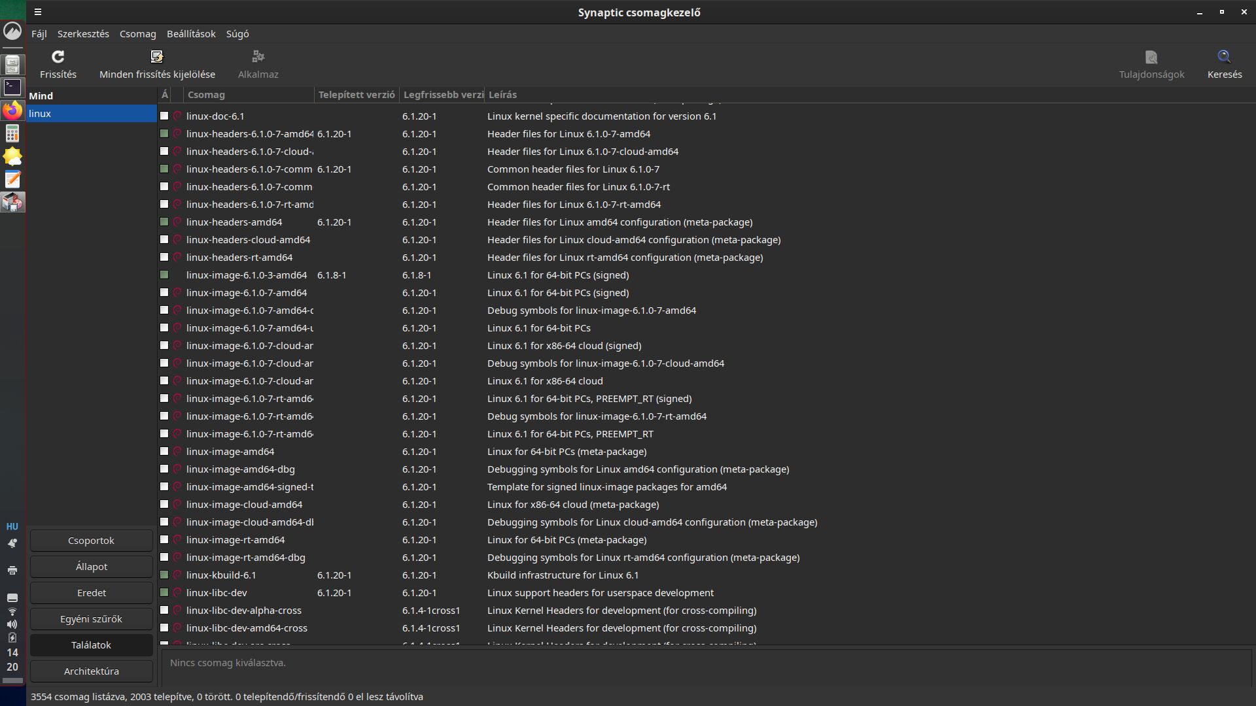Open the weather app dock icon
The image size is (1256, 706).
click(x=12, y=156)
